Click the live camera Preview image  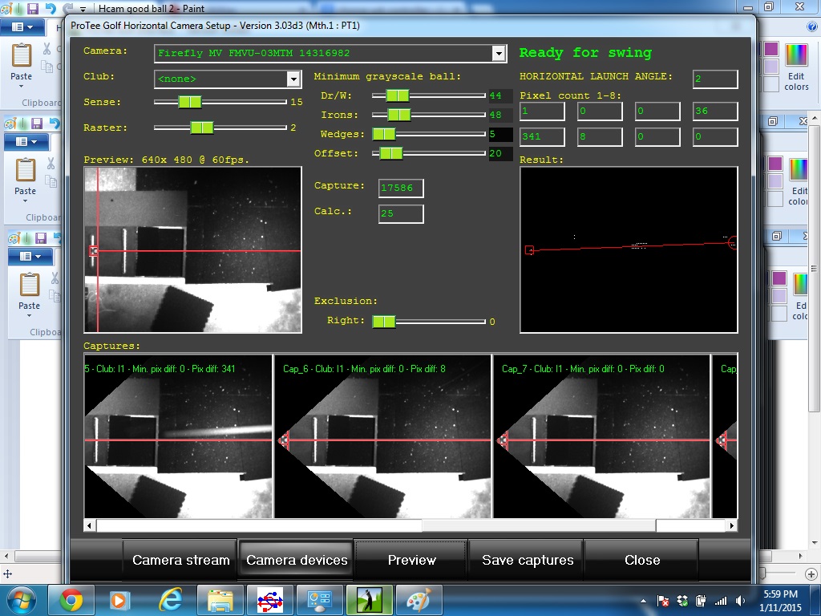click(x=192, y=250)
